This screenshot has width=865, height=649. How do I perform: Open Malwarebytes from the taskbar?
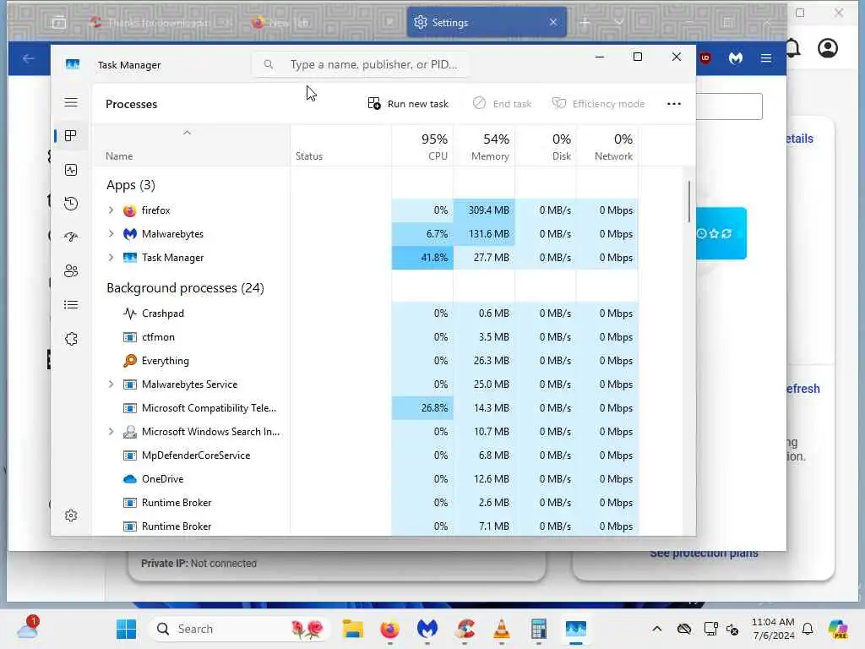427,629
